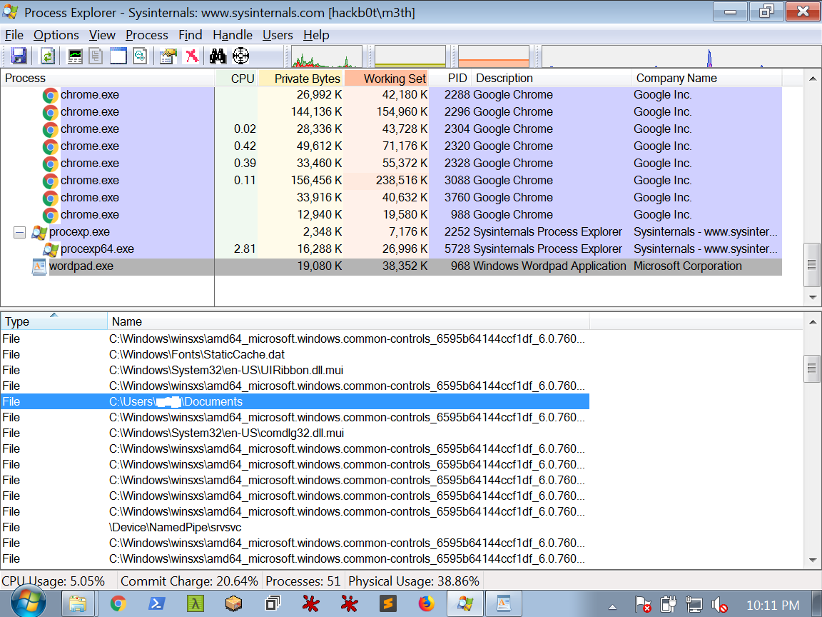Open Firefox from the taskbar
Screen dimensions: 822x617
coord(426,604)
